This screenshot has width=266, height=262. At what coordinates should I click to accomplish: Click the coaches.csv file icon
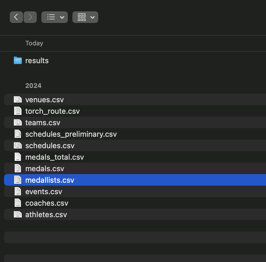(x=18, y=203)
